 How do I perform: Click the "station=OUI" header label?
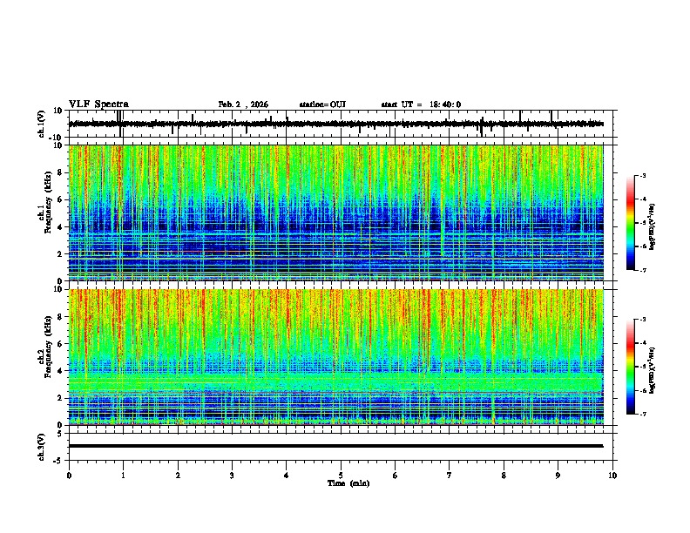[322, 105]
